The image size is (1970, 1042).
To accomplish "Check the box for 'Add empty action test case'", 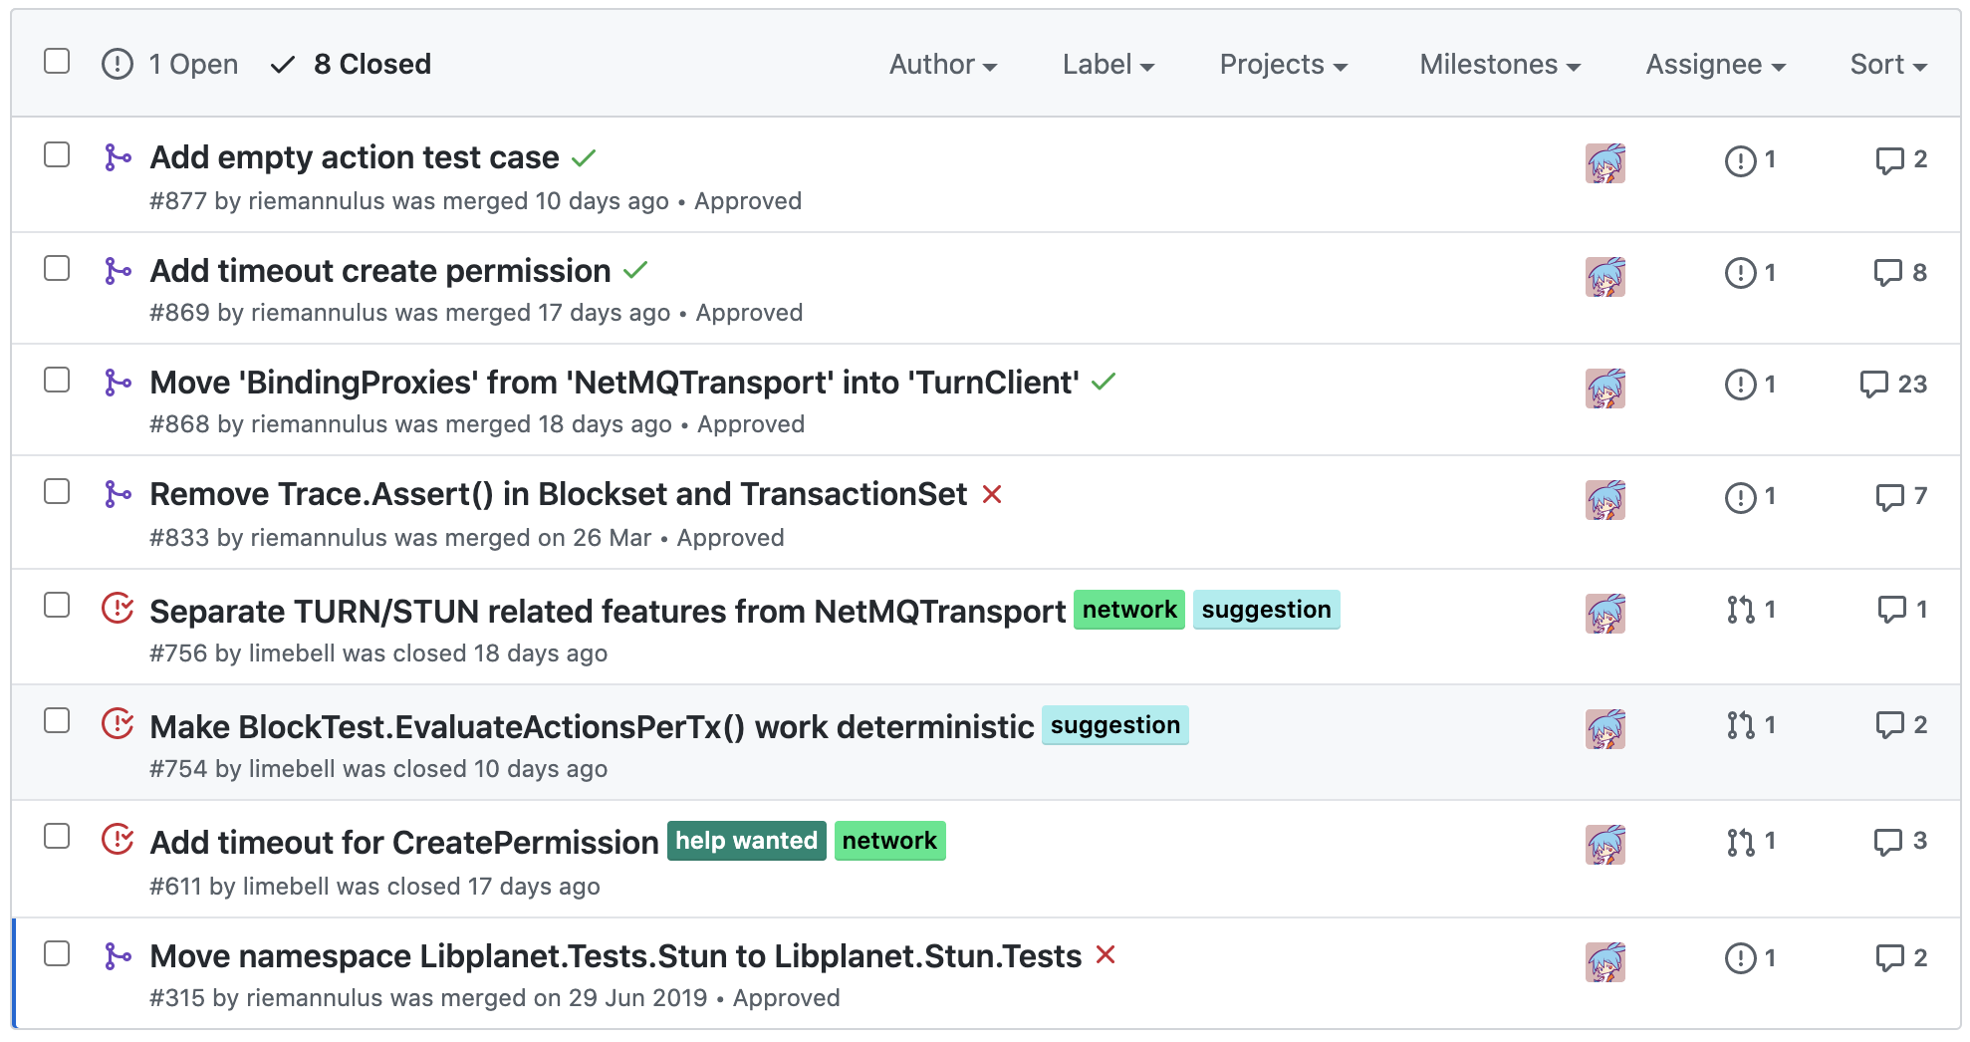I will coord(57,155).
